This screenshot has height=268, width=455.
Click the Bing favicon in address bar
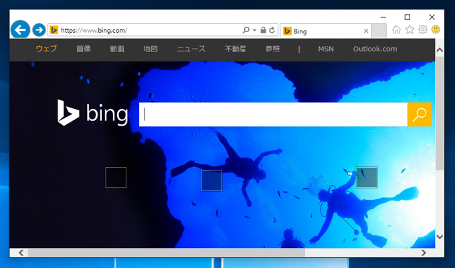(54, 30)
